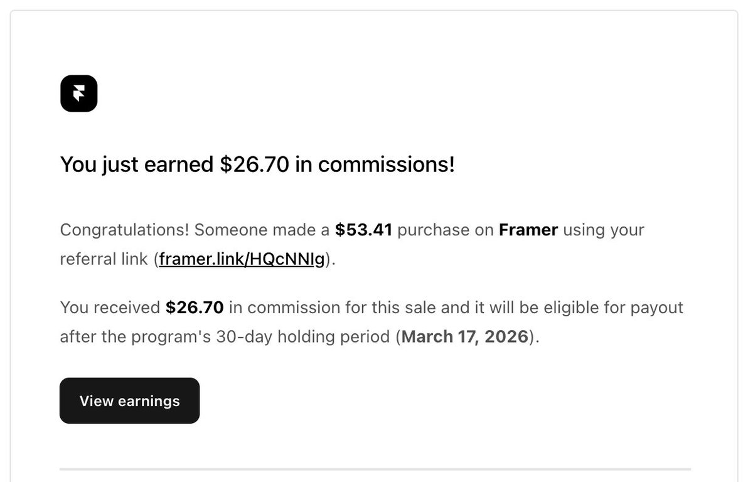Click the 'after the program's' text
The image size is (753, 482).
click(135, 337)
